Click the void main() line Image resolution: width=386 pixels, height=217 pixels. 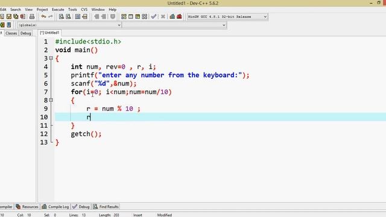click(77, 50)
